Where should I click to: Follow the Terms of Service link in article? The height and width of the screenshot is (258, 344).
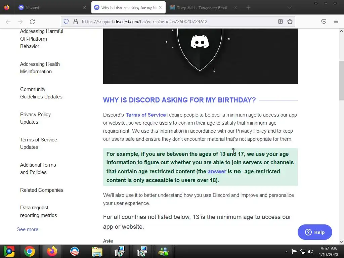coord(146,115)
